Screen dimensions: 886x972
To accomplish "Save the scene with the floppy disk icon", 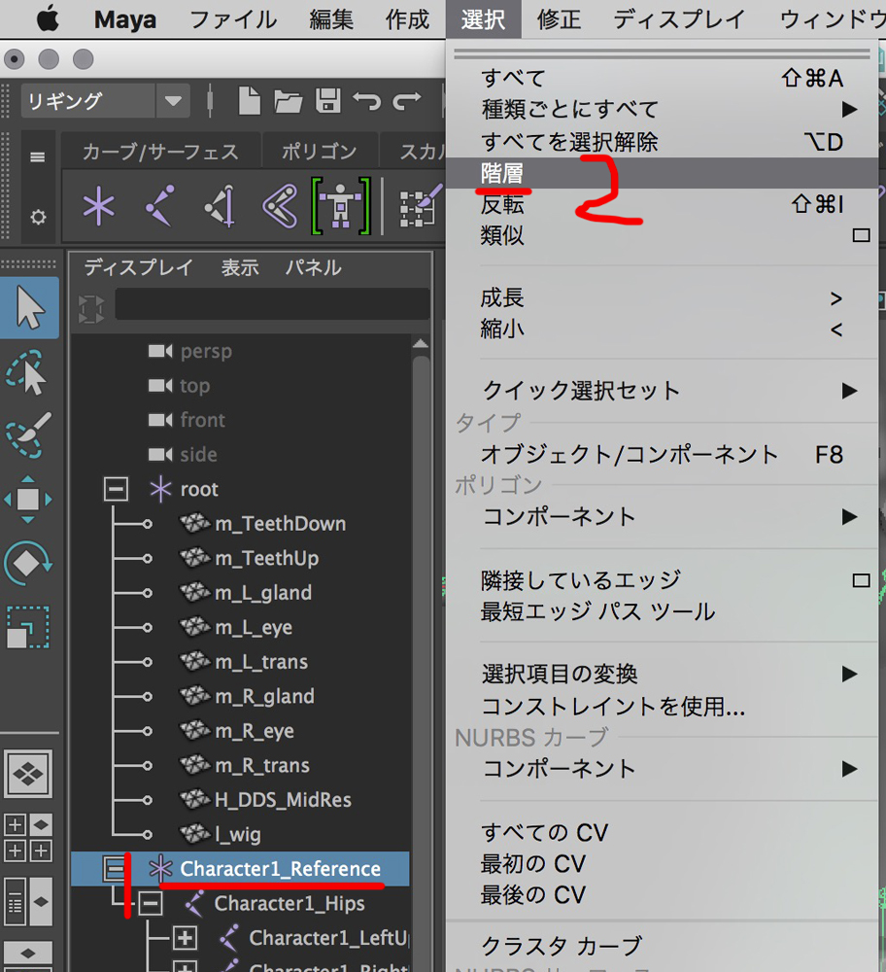I will pyautogui.click(x=327, y=100).
